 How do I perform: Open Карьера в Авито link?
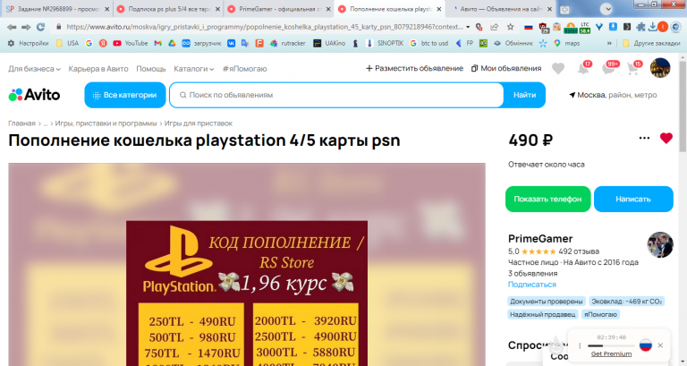[x=98, y=69]
